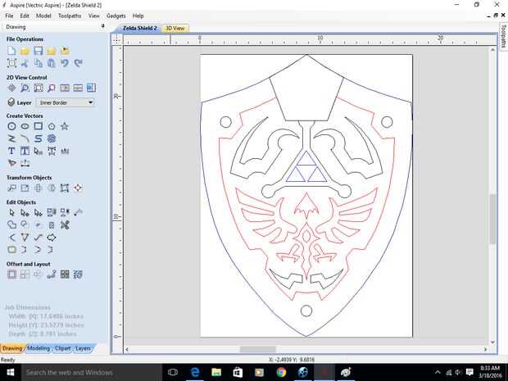Select the Interactive Trim scissors tool

(65, 225)
